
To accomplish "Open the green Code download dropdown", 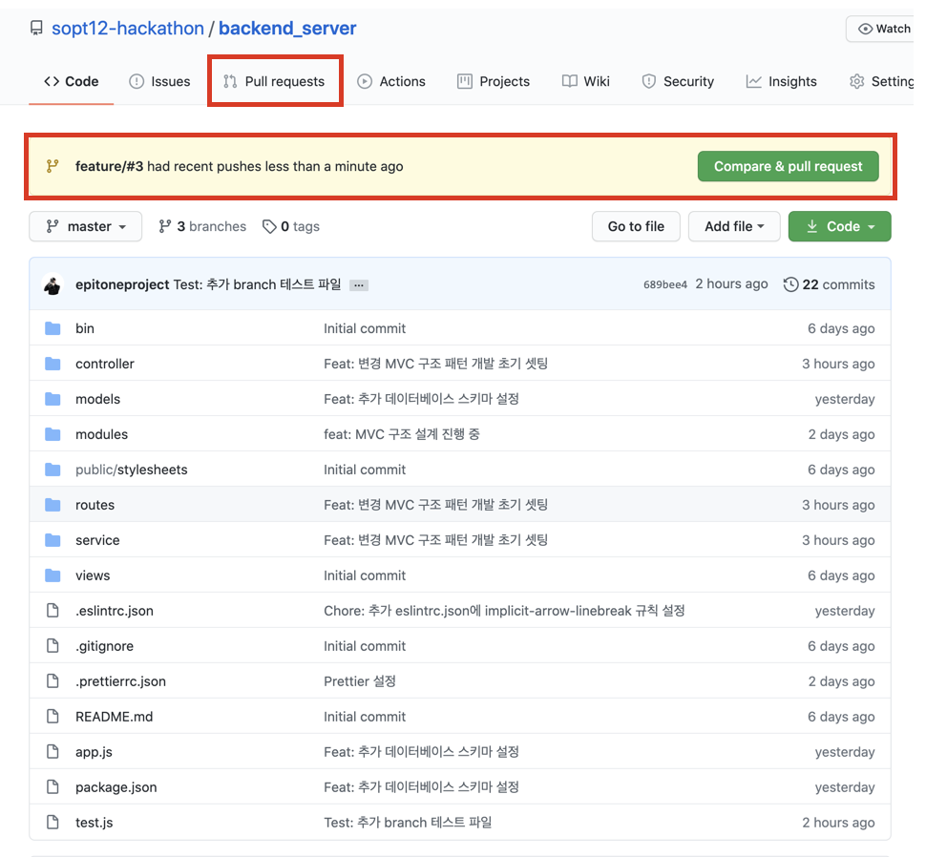I will (x=839, y=226).
